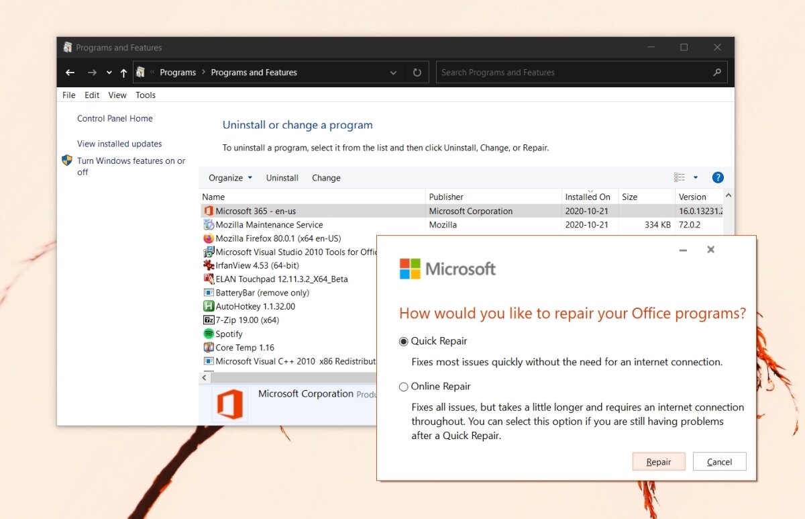Open the change-view dropdown arrow
This screenshot has width=805, height=519.
696,177
